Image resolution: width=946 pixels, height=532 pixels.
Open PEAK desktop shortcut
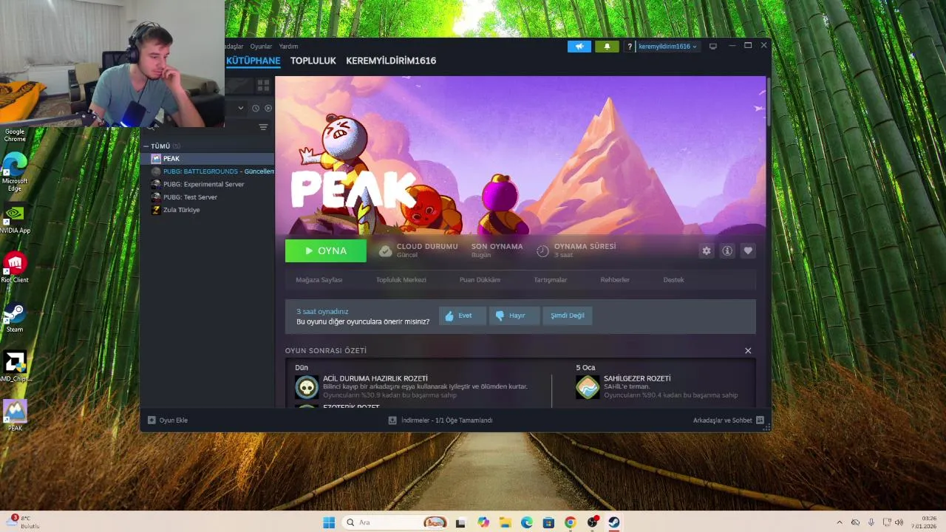tap(15, 416)
